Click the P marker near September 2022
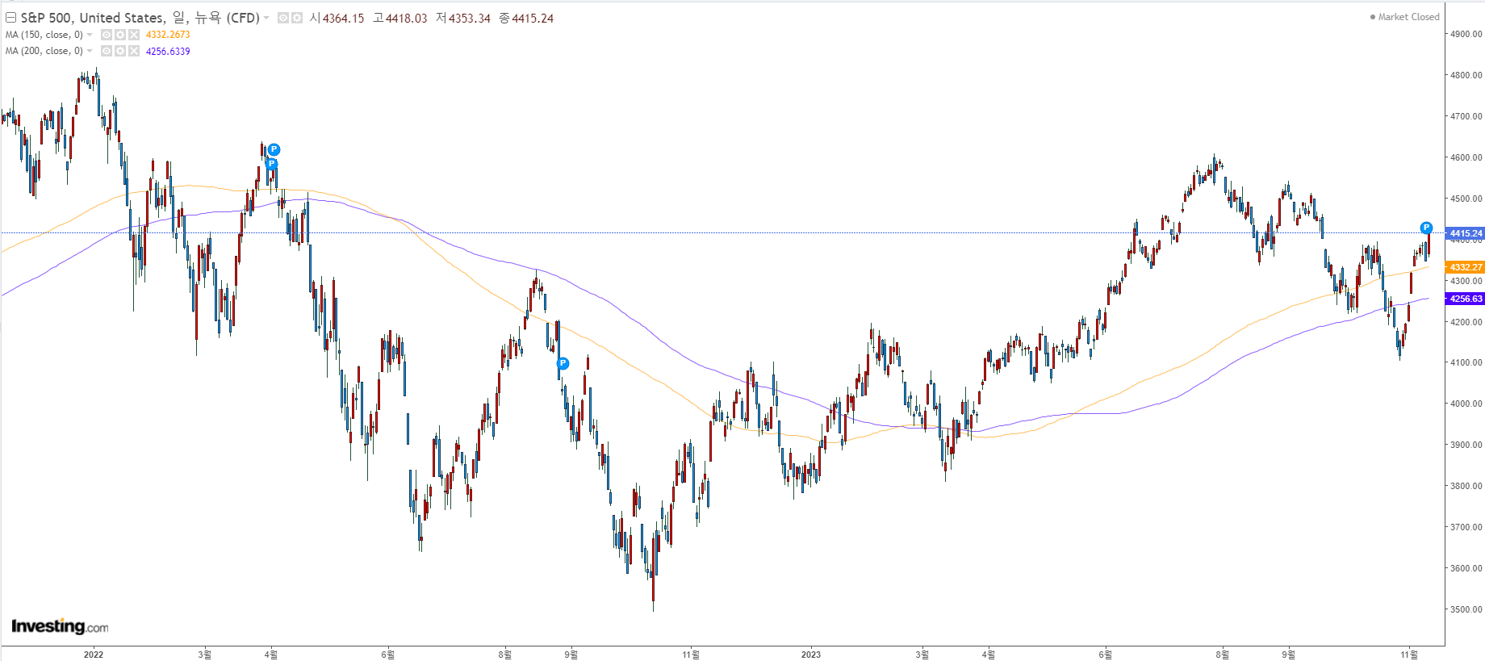The width and height of the screenshot is (1485, 661). (x=563, y=364)
